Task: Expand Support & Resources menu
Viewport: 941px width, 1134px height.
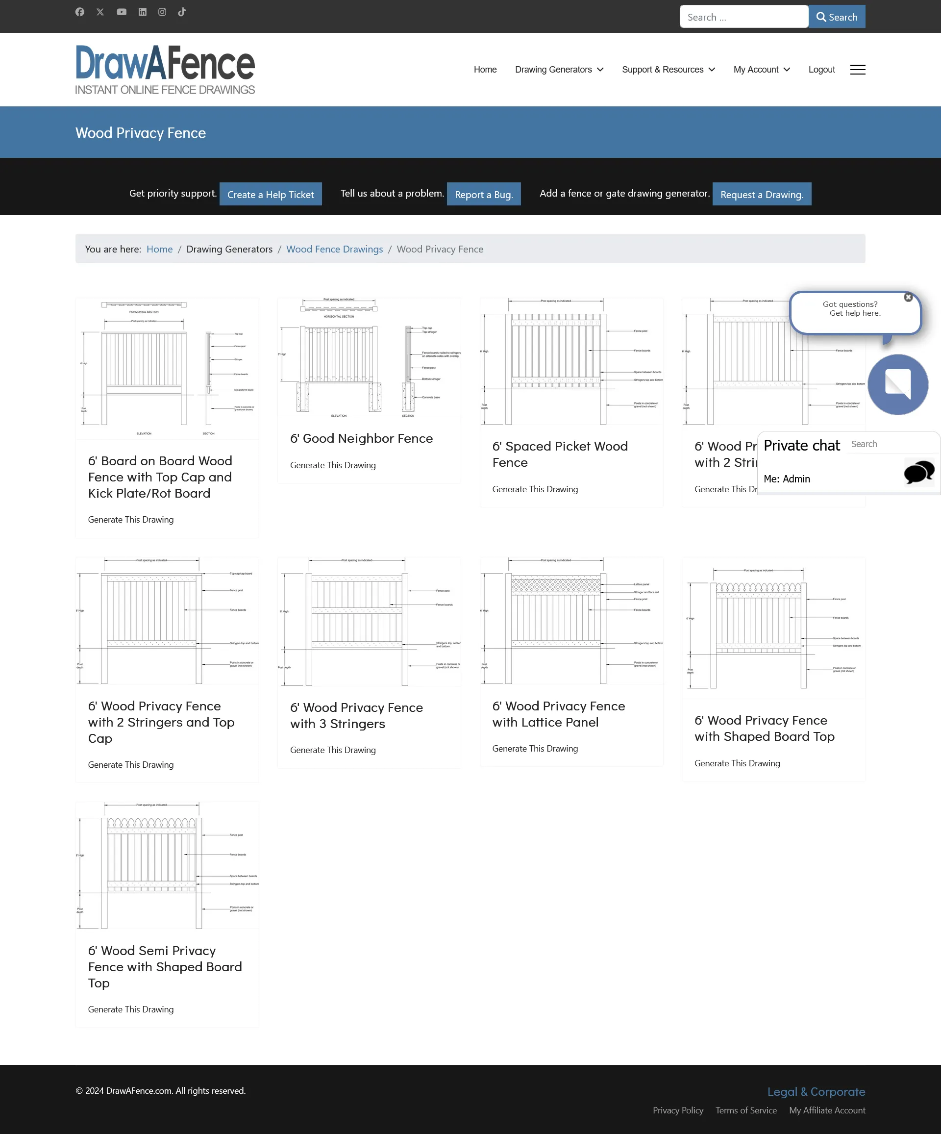Action: (669, 70)
